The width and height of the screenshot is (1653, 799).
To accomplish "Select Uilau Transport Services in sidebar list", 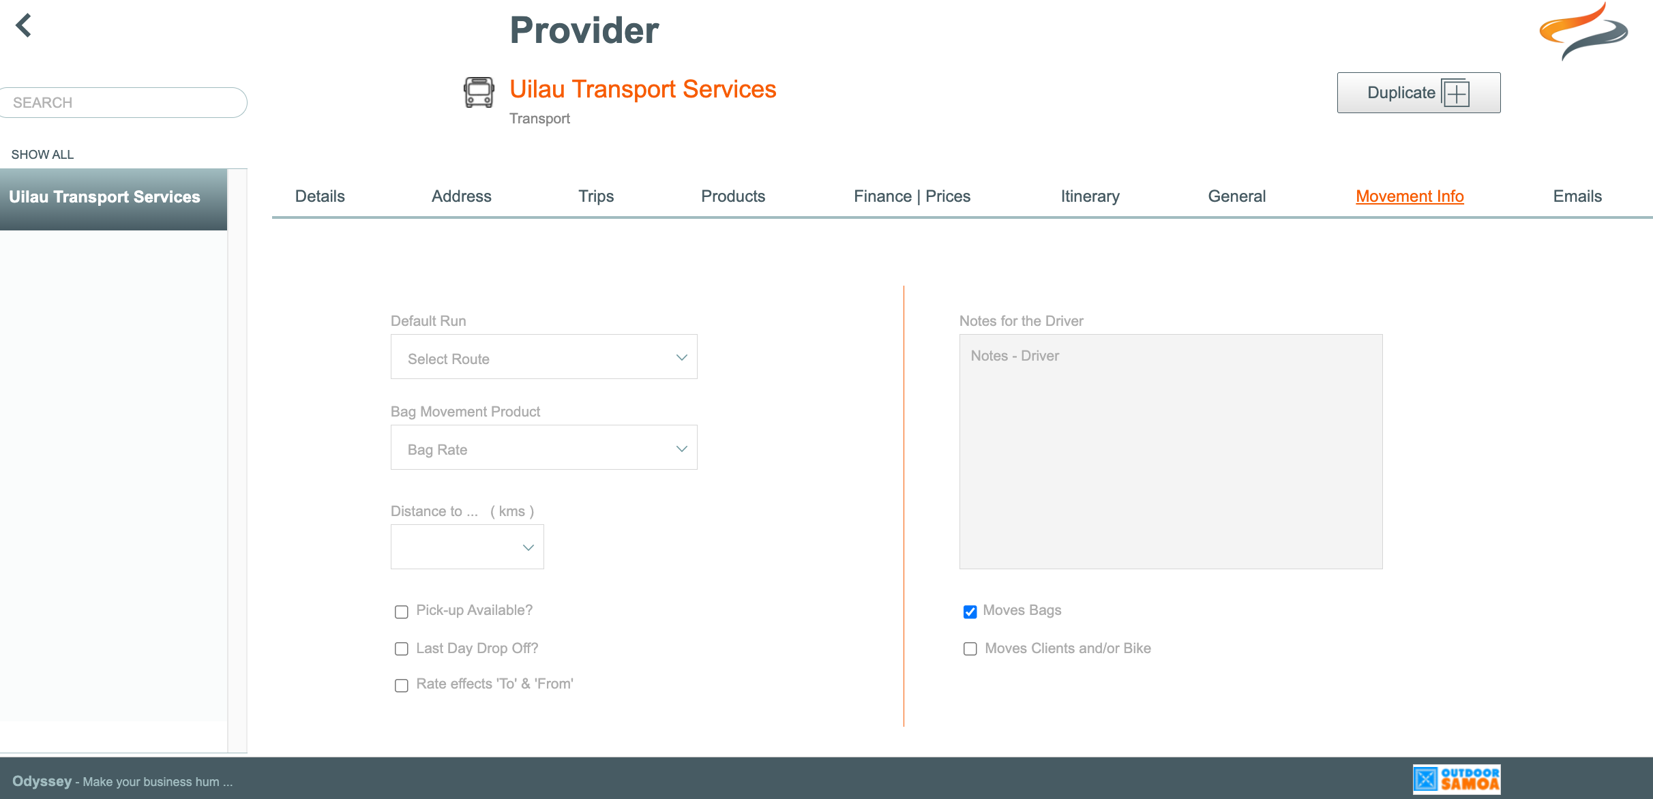I will [x=113, y=199].
